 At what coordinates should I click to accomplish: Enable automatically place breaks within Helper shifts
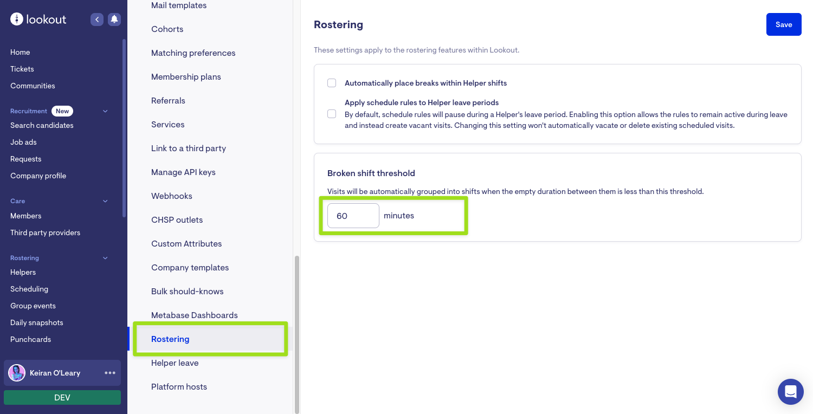332,83
